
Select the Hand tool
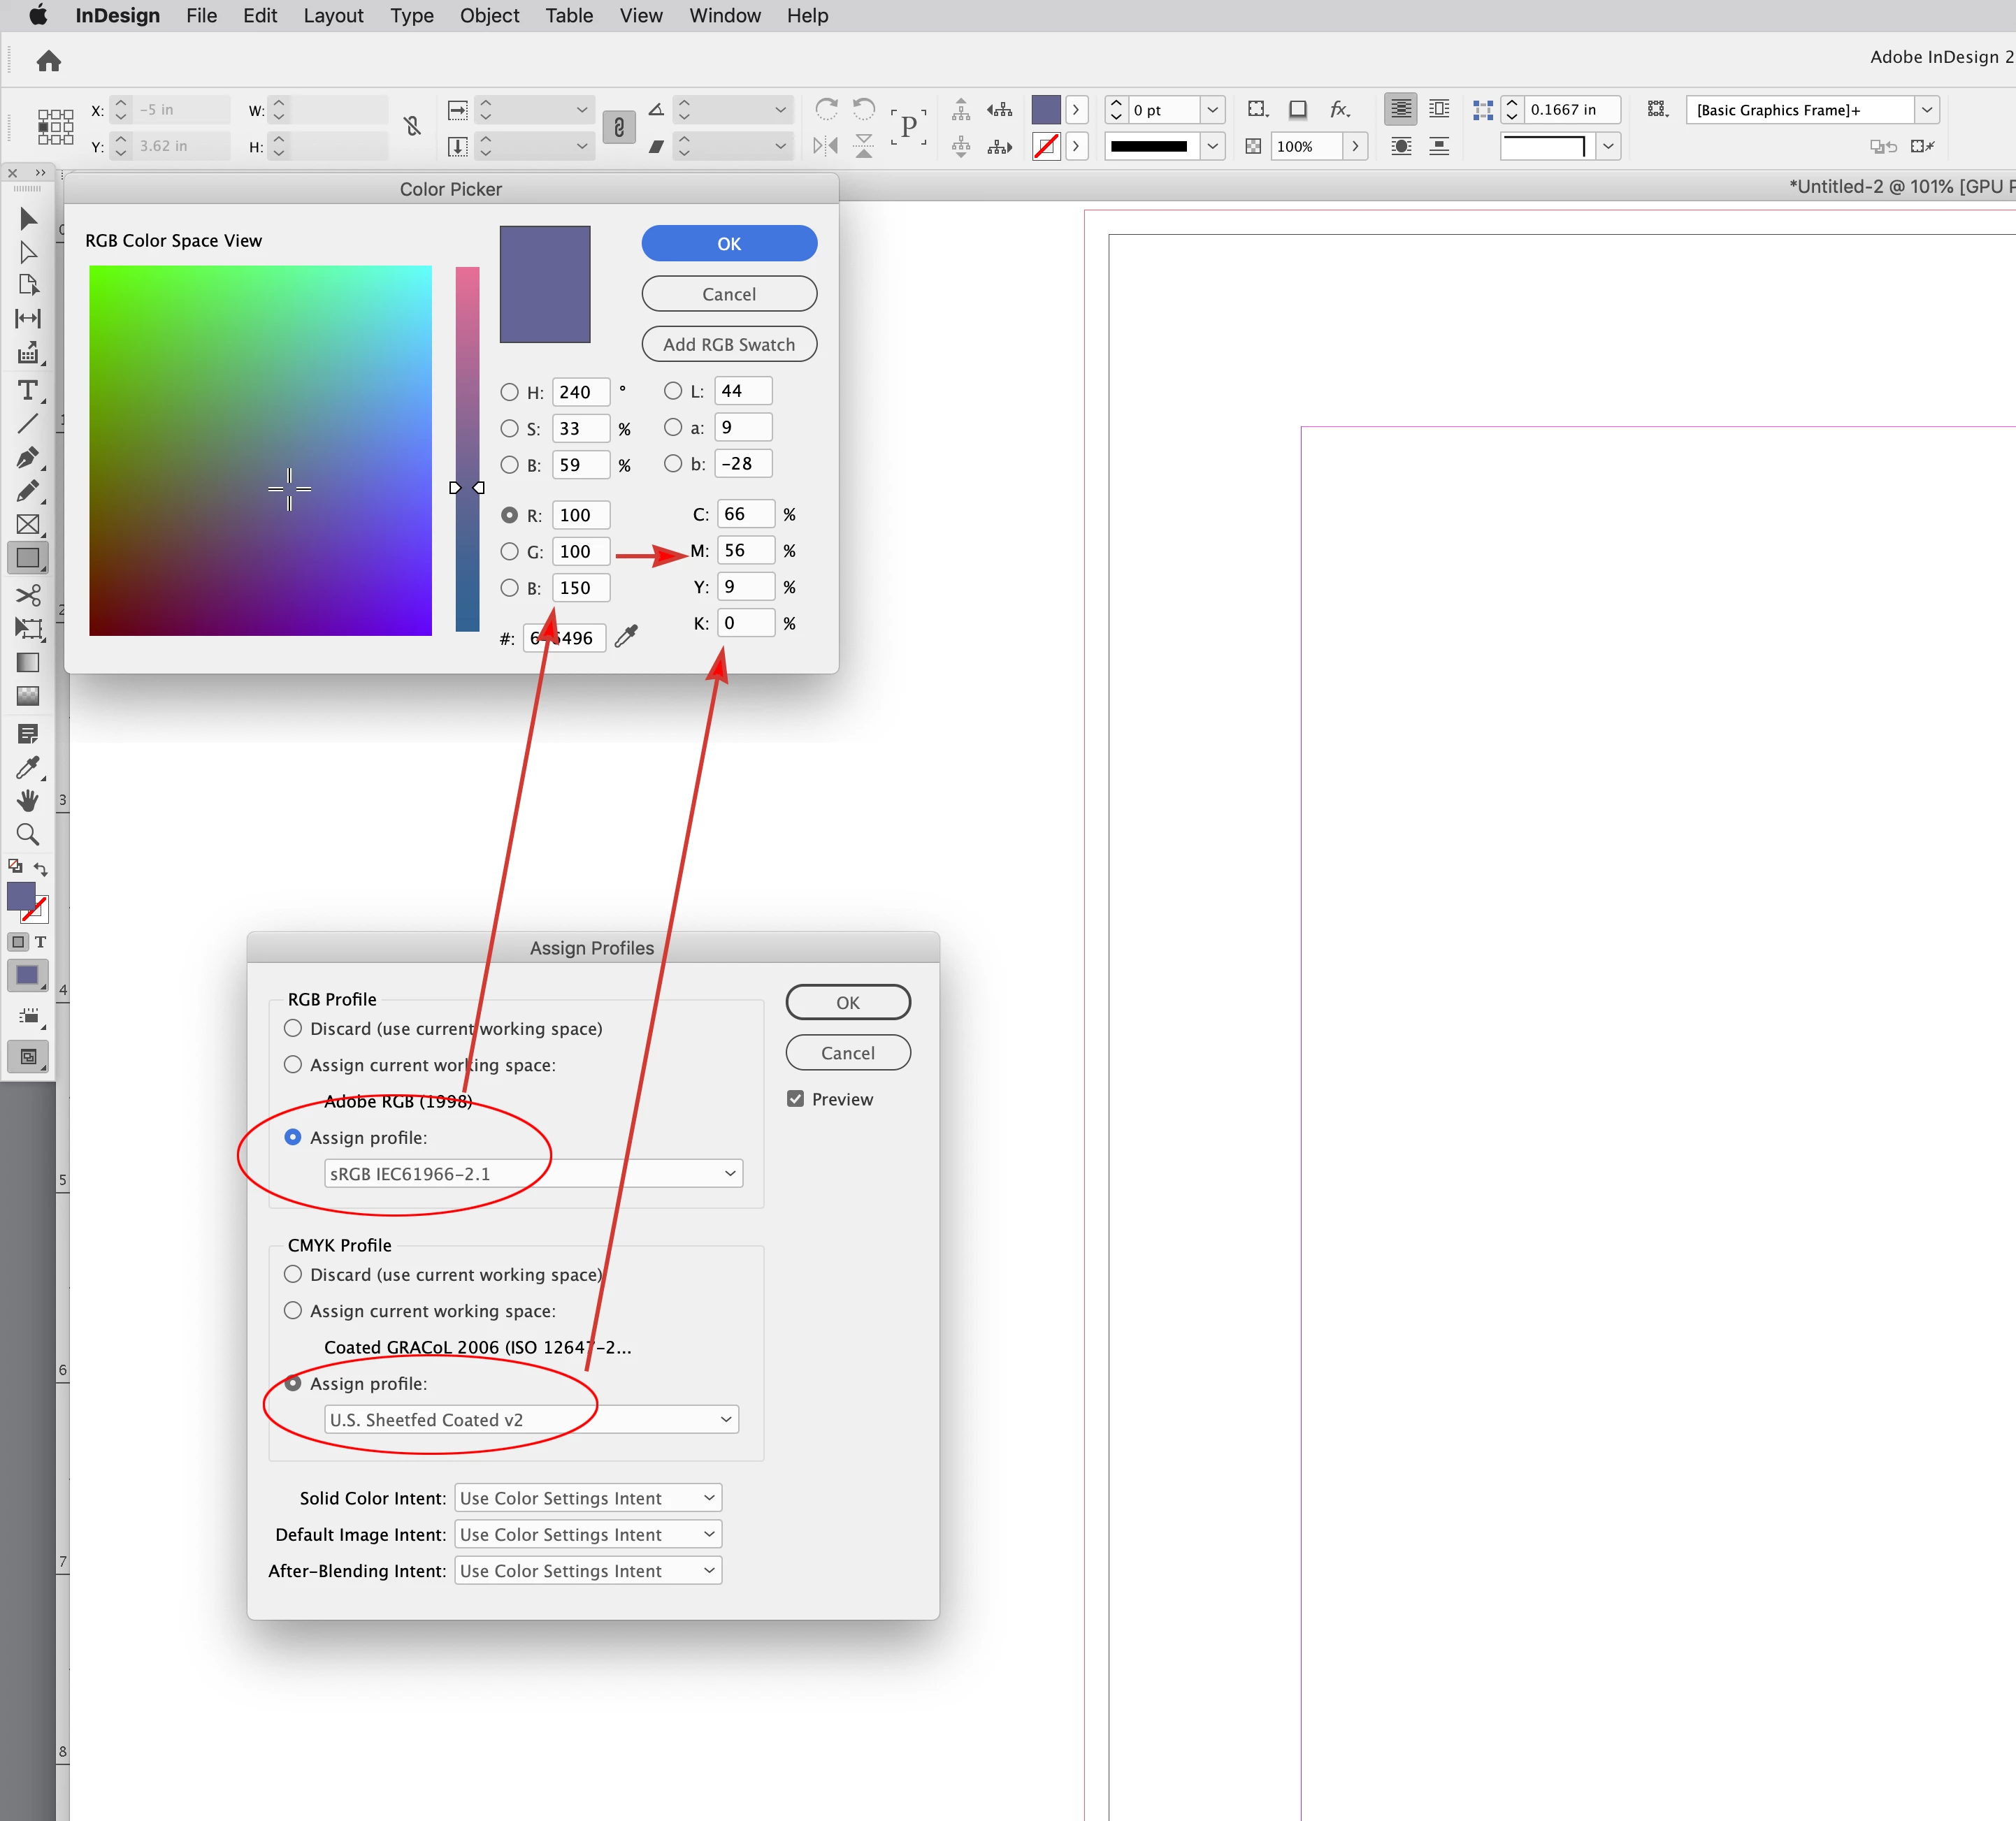tap(28, 801)
